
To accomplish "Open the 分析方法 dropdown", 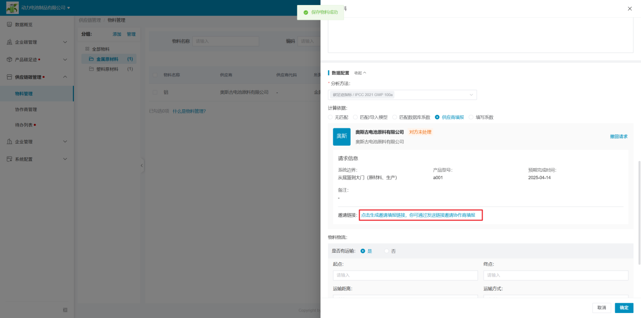I will (402, 95).
